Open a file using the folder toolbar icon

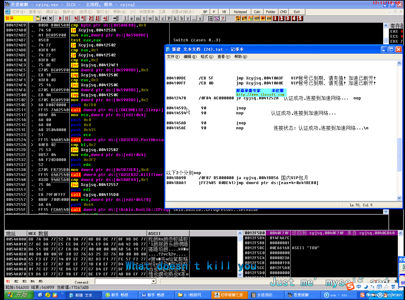pyautogui.click(x=37, y=18)
